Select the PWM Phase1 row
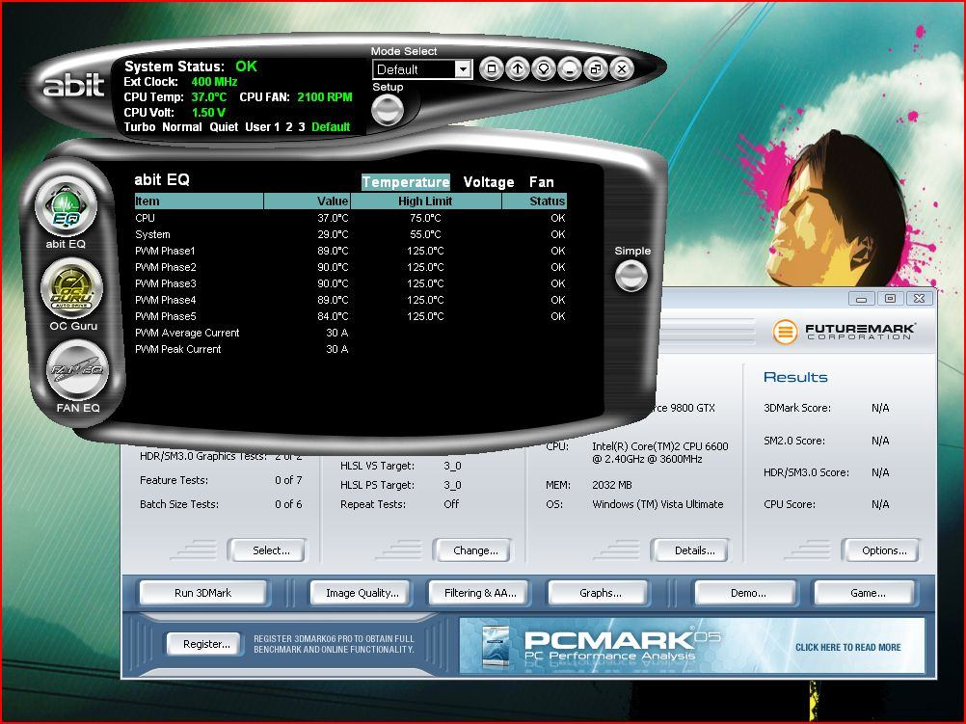Screen dimensions: 966x724 tap(350, 251)
